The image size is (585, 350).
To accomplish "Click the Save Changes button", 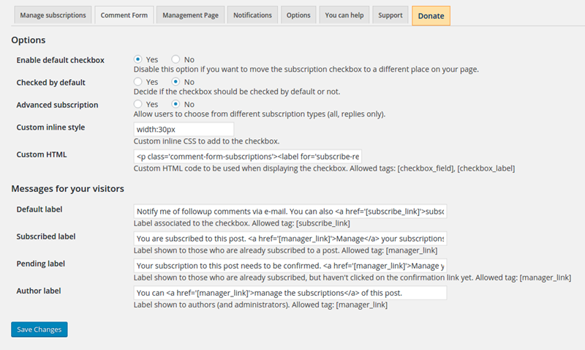I will (39, 329).
